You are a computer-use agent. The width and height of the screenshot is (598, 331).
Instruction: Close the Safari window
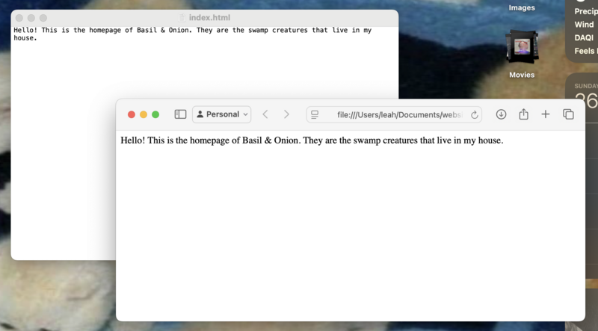coord(132,114)
